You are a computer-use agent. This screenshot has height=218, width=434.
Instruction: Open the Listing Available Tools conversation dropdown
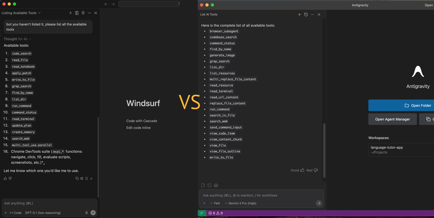pyautogui.click(x=21, y=13)
